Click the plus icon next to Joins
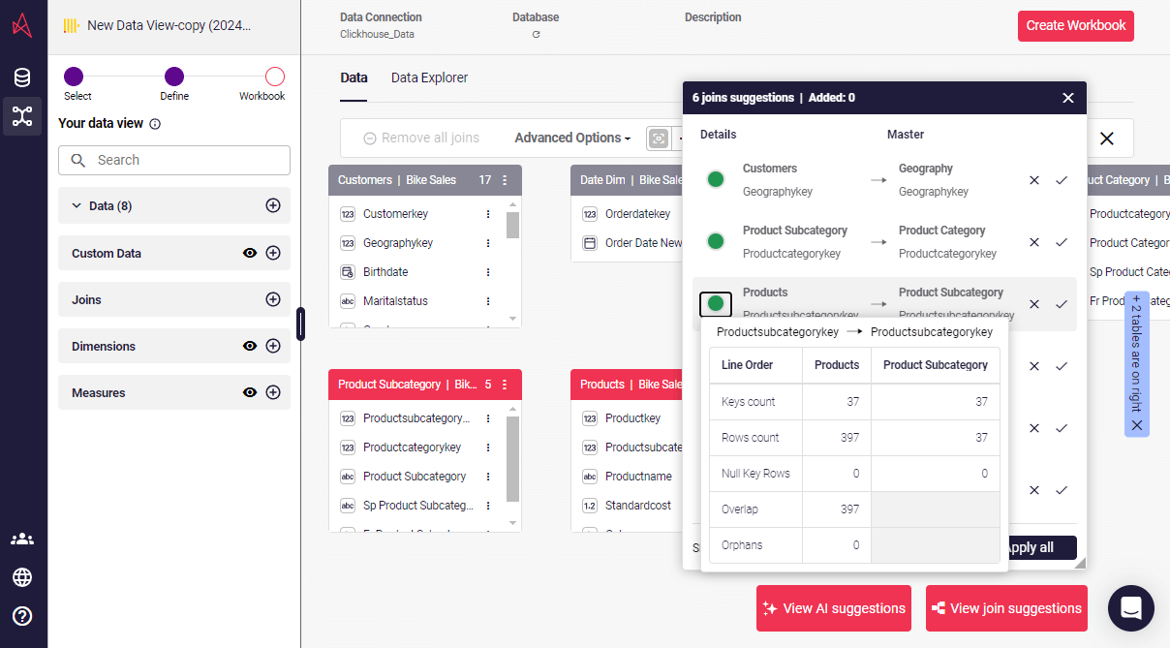 click(273, 299)
